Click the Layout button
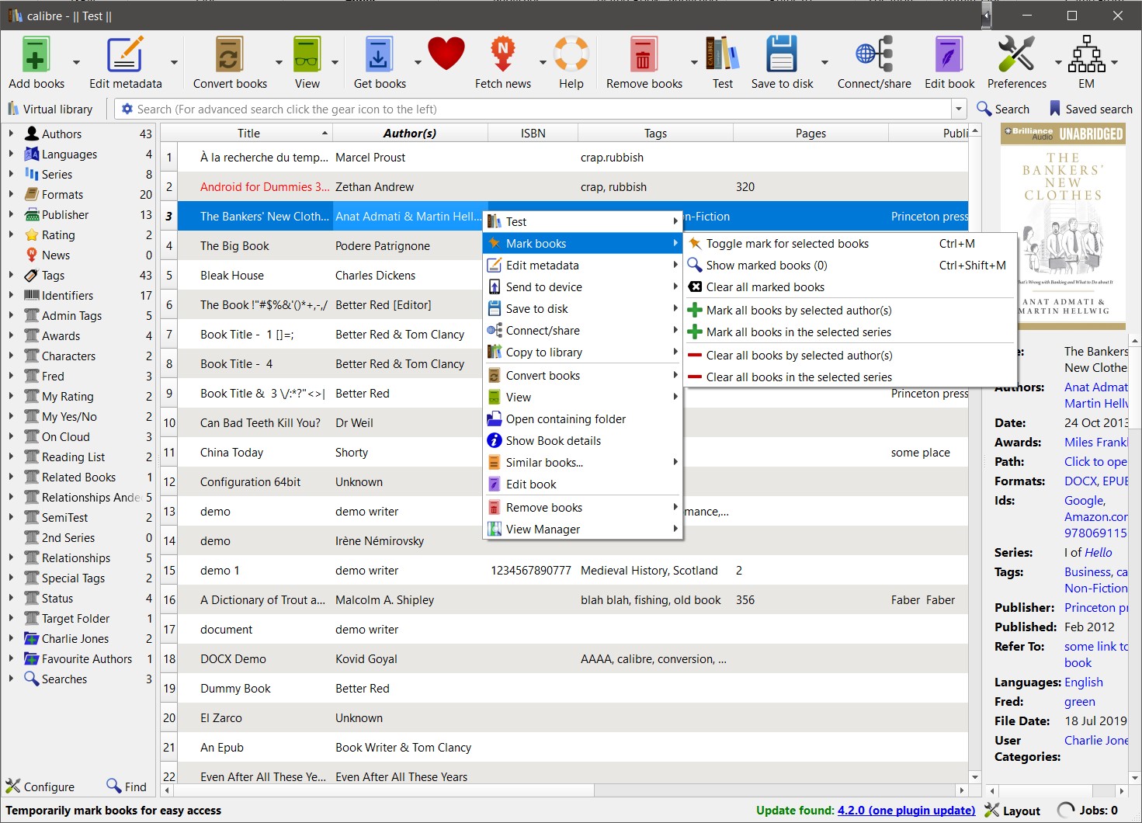This screenshot has width=1142, height=823. tap(1012, 811)
